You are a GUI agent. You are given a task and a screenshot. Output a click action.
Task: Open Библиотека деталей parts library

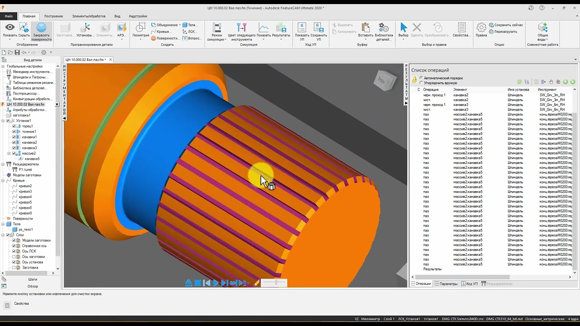point(384,32)
